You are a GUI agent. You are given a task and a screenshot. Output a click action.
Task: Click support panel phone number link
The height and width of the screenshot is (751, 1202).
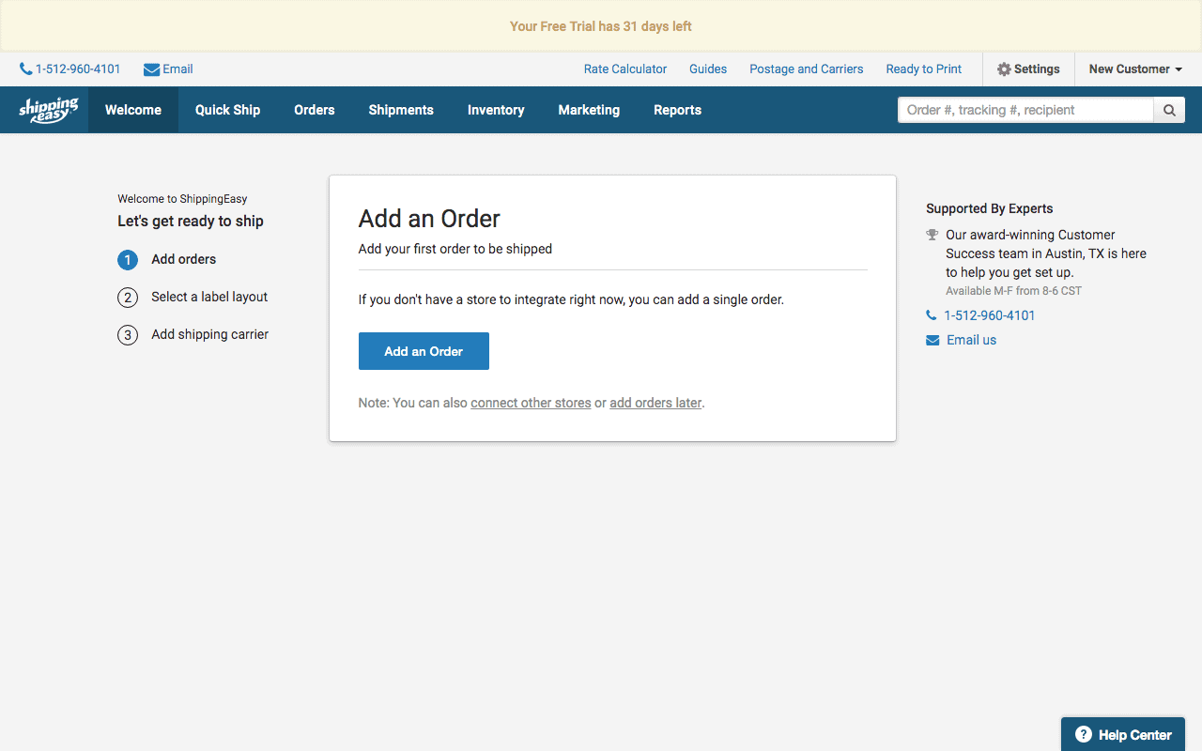pyautogui.click(x=990, y=315)
